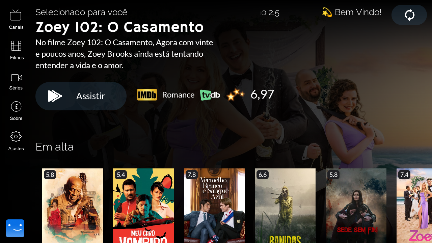
Task: Open the Sobre info icon
Action: 16,106
